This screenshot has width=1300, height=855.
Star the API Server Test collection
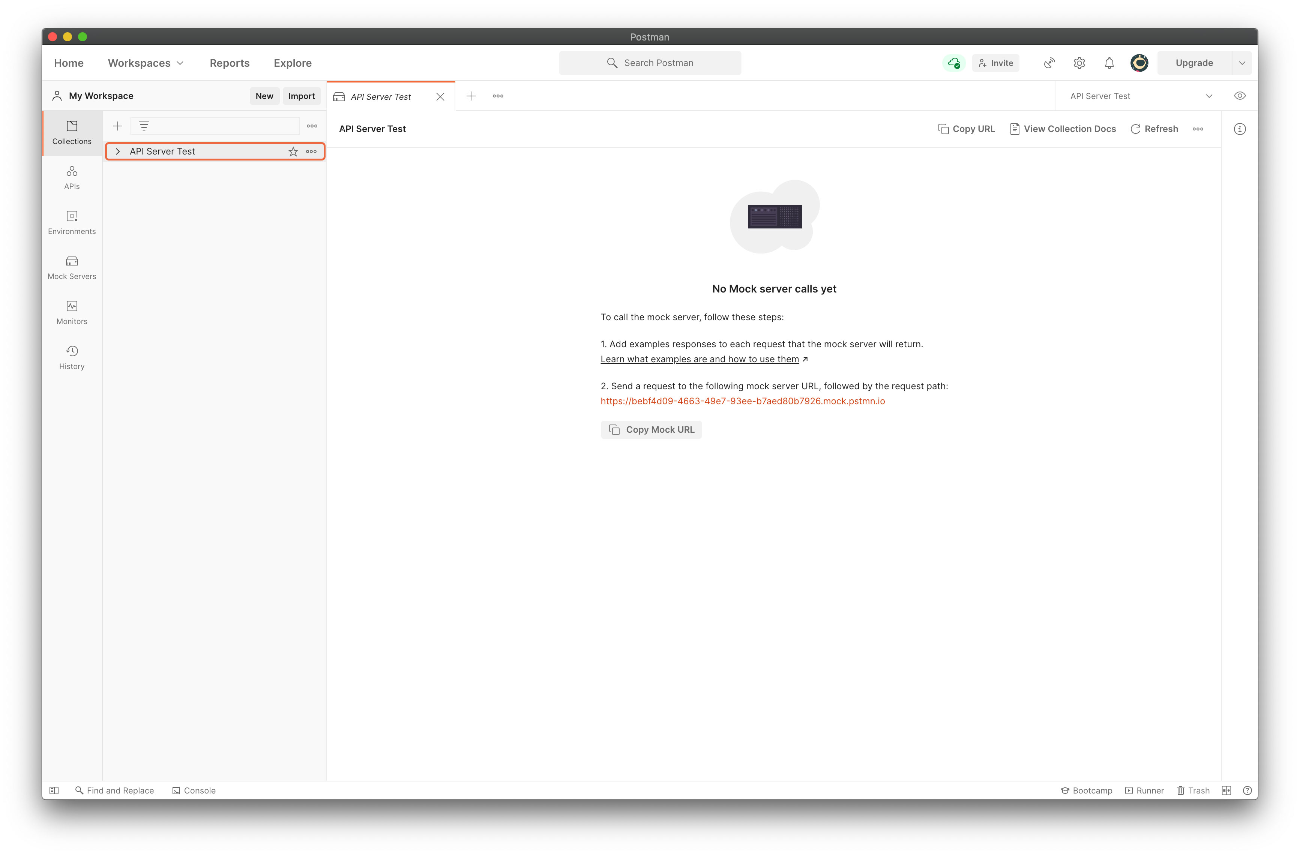pos(293,151)
